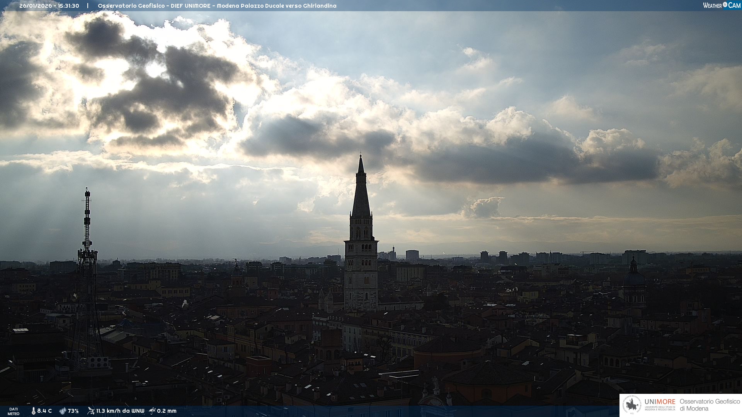Click the Osservatorio Geofisico DIEF UNIMORE title text
Viewport: 742px width, 417px height.
click(217, 6)
